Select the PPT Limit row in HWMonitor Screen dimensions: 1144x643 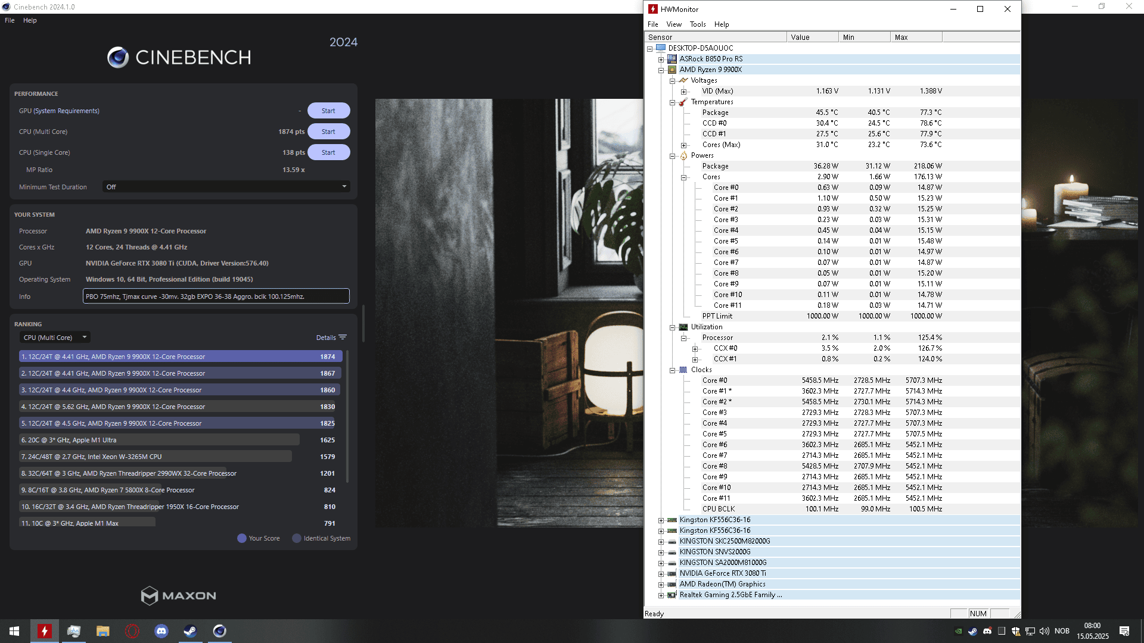coord(832,316)
